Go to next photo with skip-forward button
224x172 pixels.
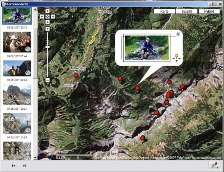(25, 166)
